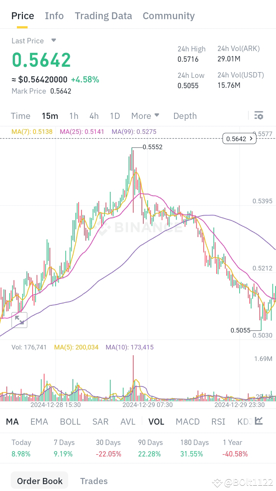Expand the More timeframe menu
276x491 pixels.
pyautogui.click(x=145, y=115)
